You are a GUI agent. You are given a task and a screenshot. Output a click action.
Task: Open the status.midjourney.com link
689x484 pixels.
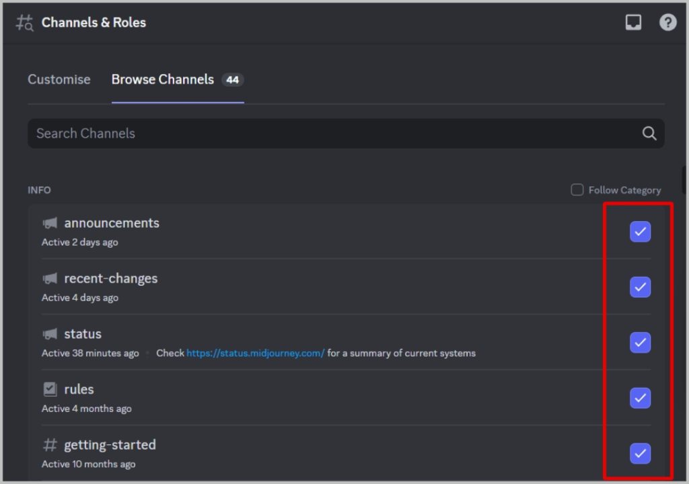pos(256,353)
